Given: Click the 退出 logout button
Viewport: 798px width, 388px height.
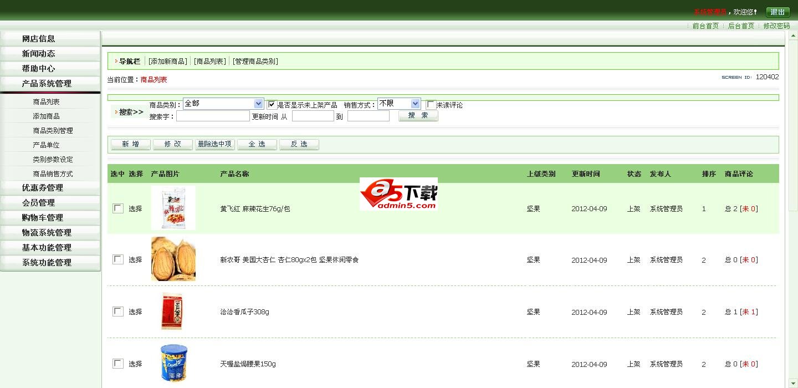Looking at the screenshot, I should tap(777, 12).
